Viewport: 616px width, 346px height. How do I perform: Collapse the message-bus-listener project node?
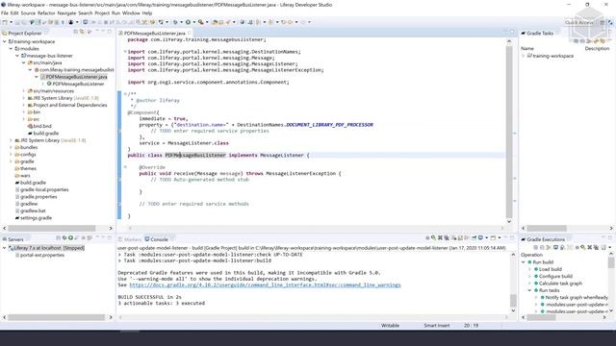[17, 56]
